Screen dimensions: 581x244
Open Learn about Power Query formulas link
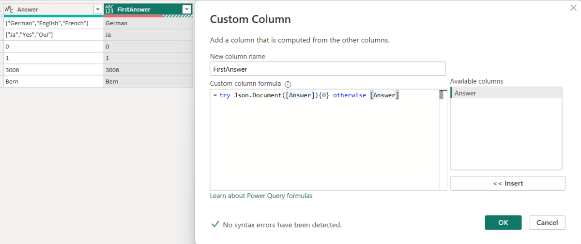coord(261,196)
